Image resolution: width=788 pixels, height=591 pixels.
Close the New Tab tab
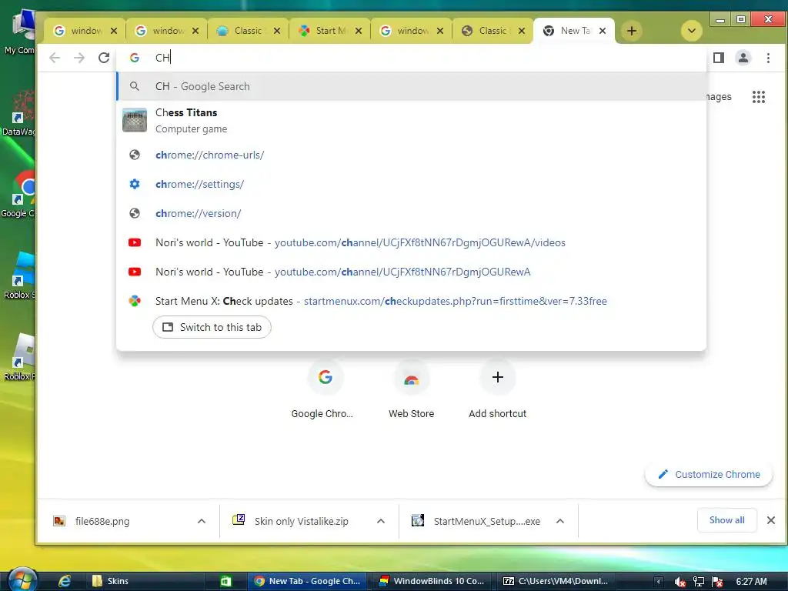tap(603, 31)
